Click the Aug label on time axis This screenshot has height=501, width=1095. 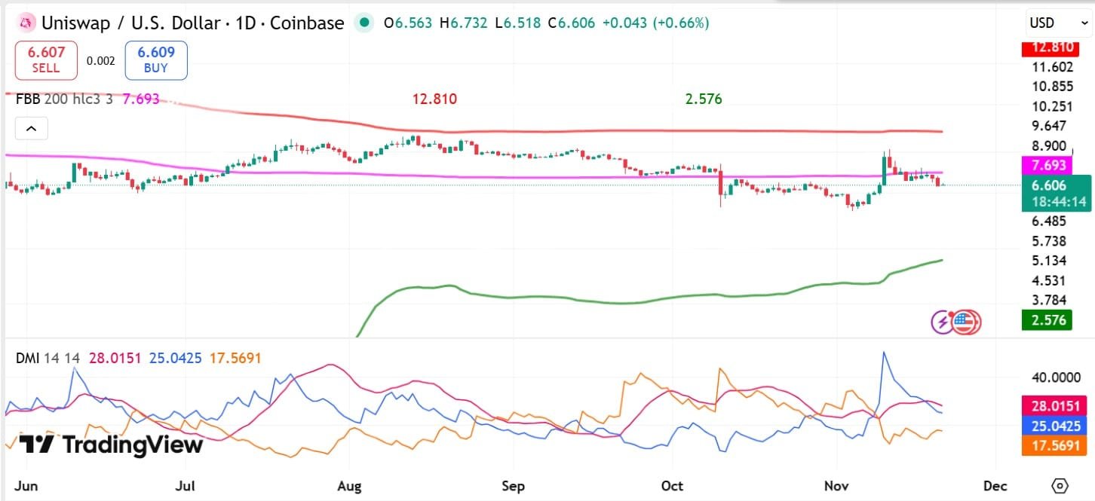coord(349,485)
